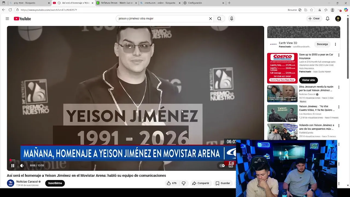The height and width of the screenshot is (197, 350).
Task: Open the Noticias Caracol channel link
Action: point(27,182)
